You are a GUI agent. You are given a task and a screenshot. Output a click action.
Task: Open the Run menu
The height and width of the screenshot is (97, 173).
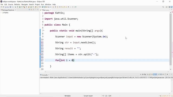(42, 4)
